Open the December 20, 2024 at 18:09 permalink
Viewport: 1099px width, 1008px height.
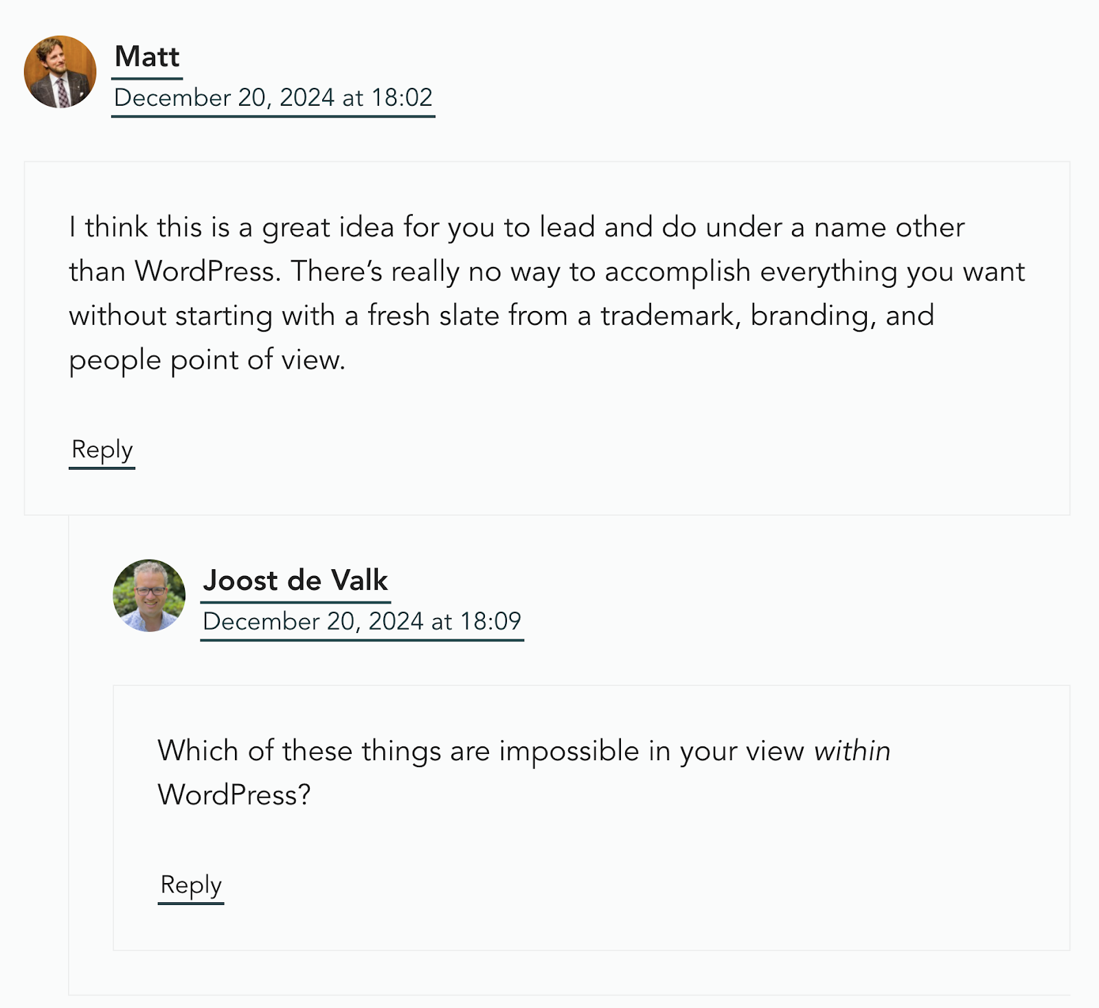tap(362, 622)
